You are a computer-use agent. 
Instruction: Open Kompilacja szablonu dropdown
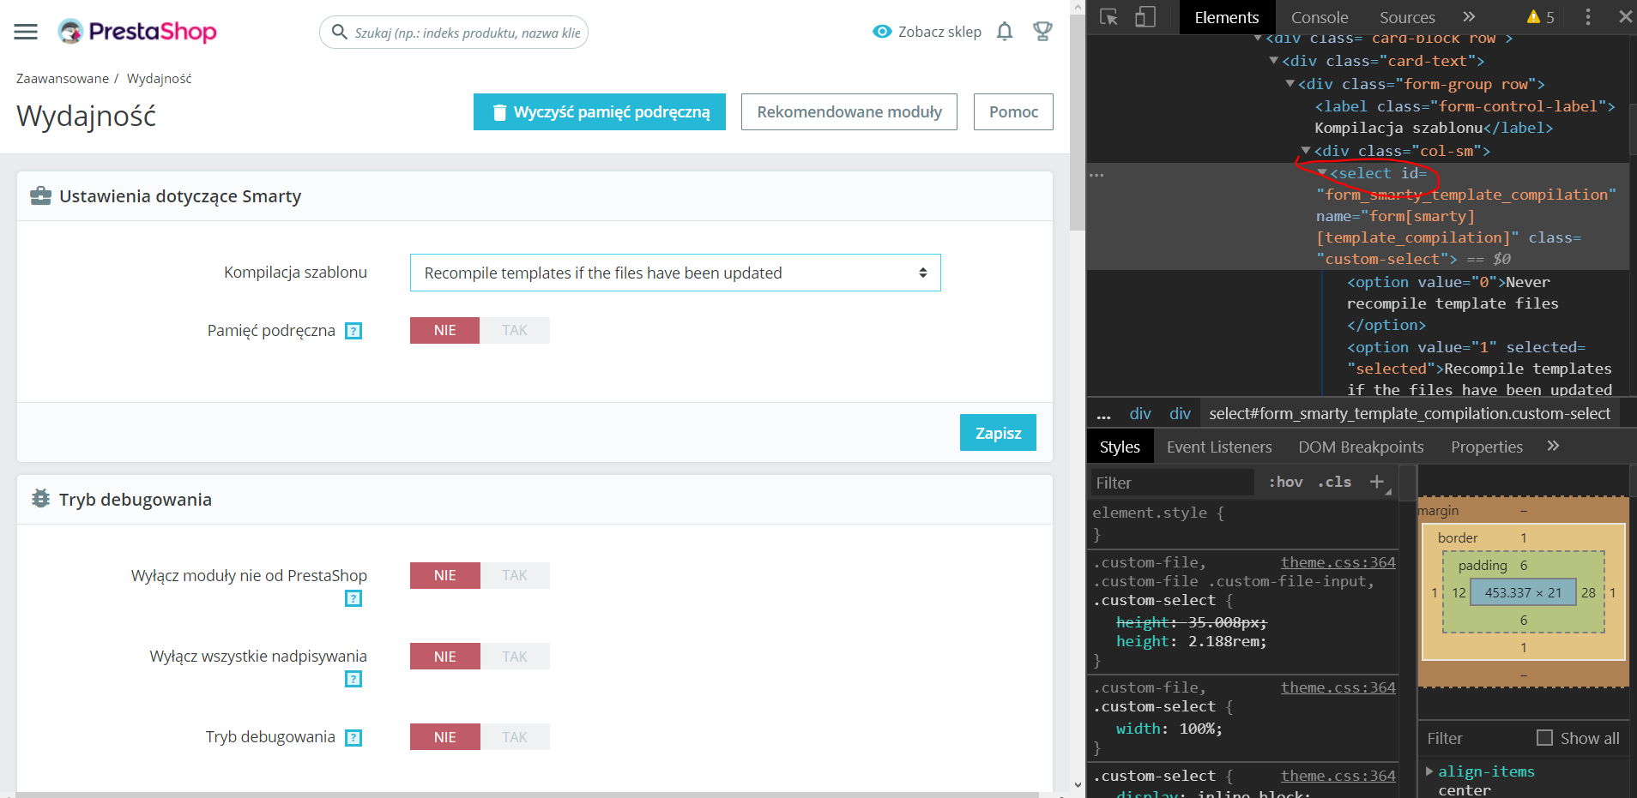click(675, 273)
